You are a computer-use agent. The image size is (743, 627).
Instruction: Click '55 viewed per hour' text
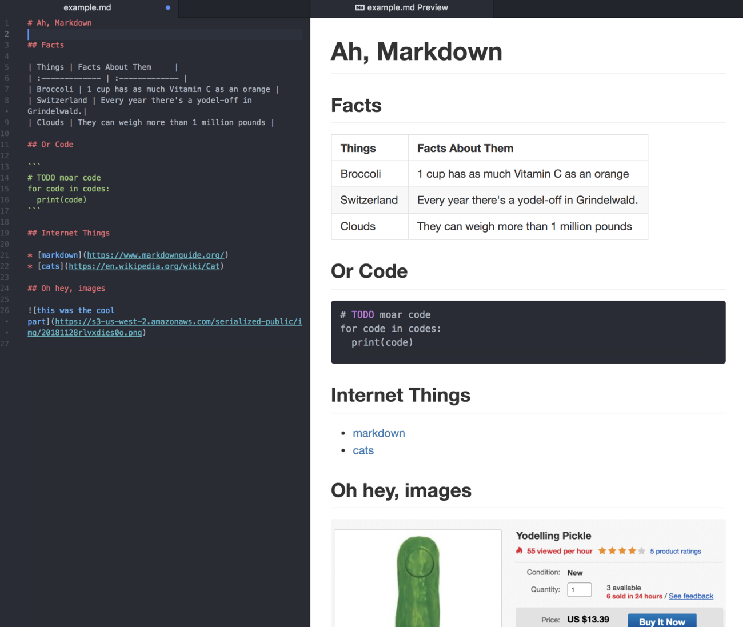pyautogui.click(x=560, y=552)
